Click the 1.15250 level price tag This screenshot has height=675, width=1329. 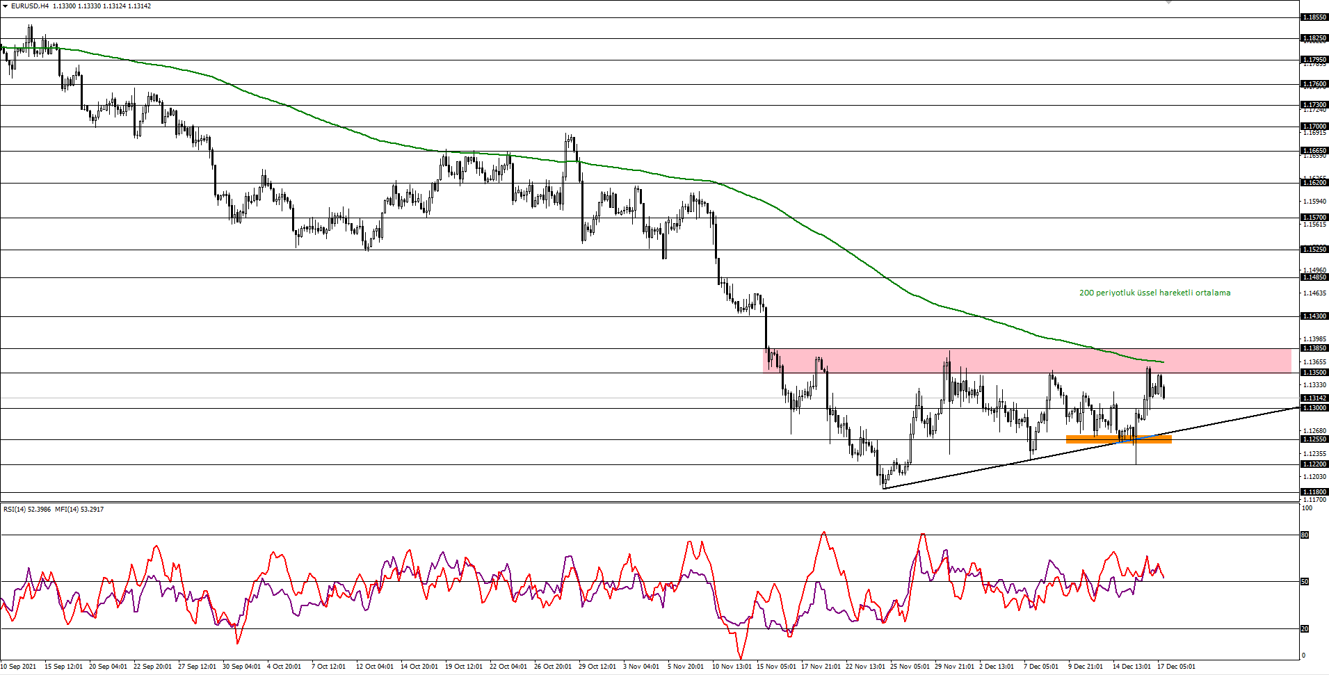[x=1314, y=249]
